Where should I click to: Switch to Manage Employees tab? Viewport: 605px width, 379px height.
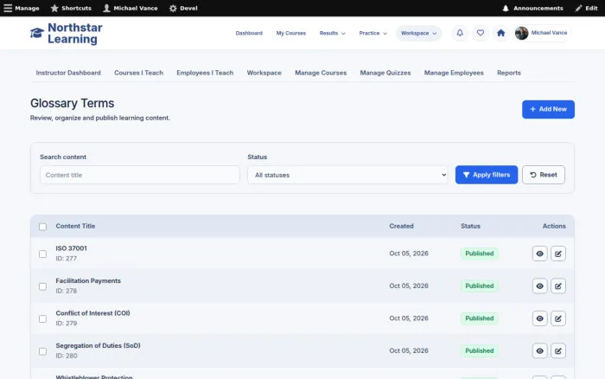coord(454,73)
